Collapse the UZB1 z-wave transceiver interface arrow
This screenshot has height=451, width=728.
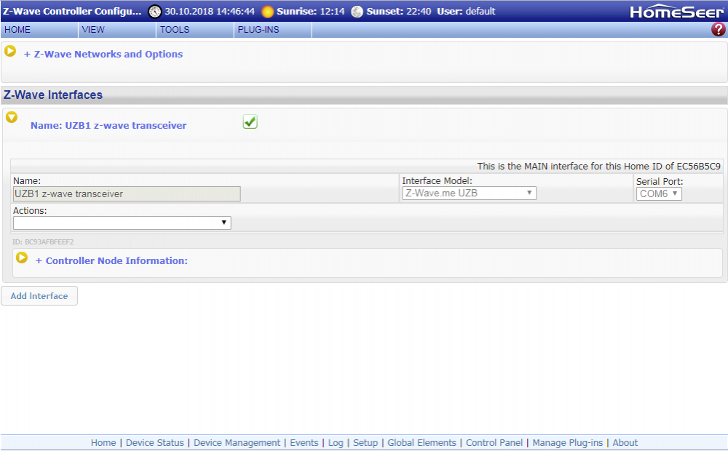pyautogui.click(x=12, y=117)
